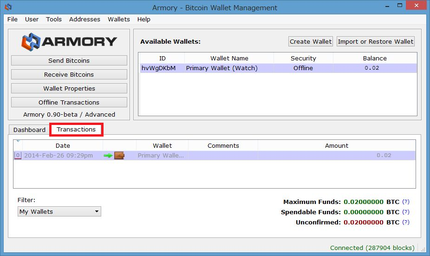Open the File menu
The image size is (430, 256).
pyautogui.click(x=13, y=19)
